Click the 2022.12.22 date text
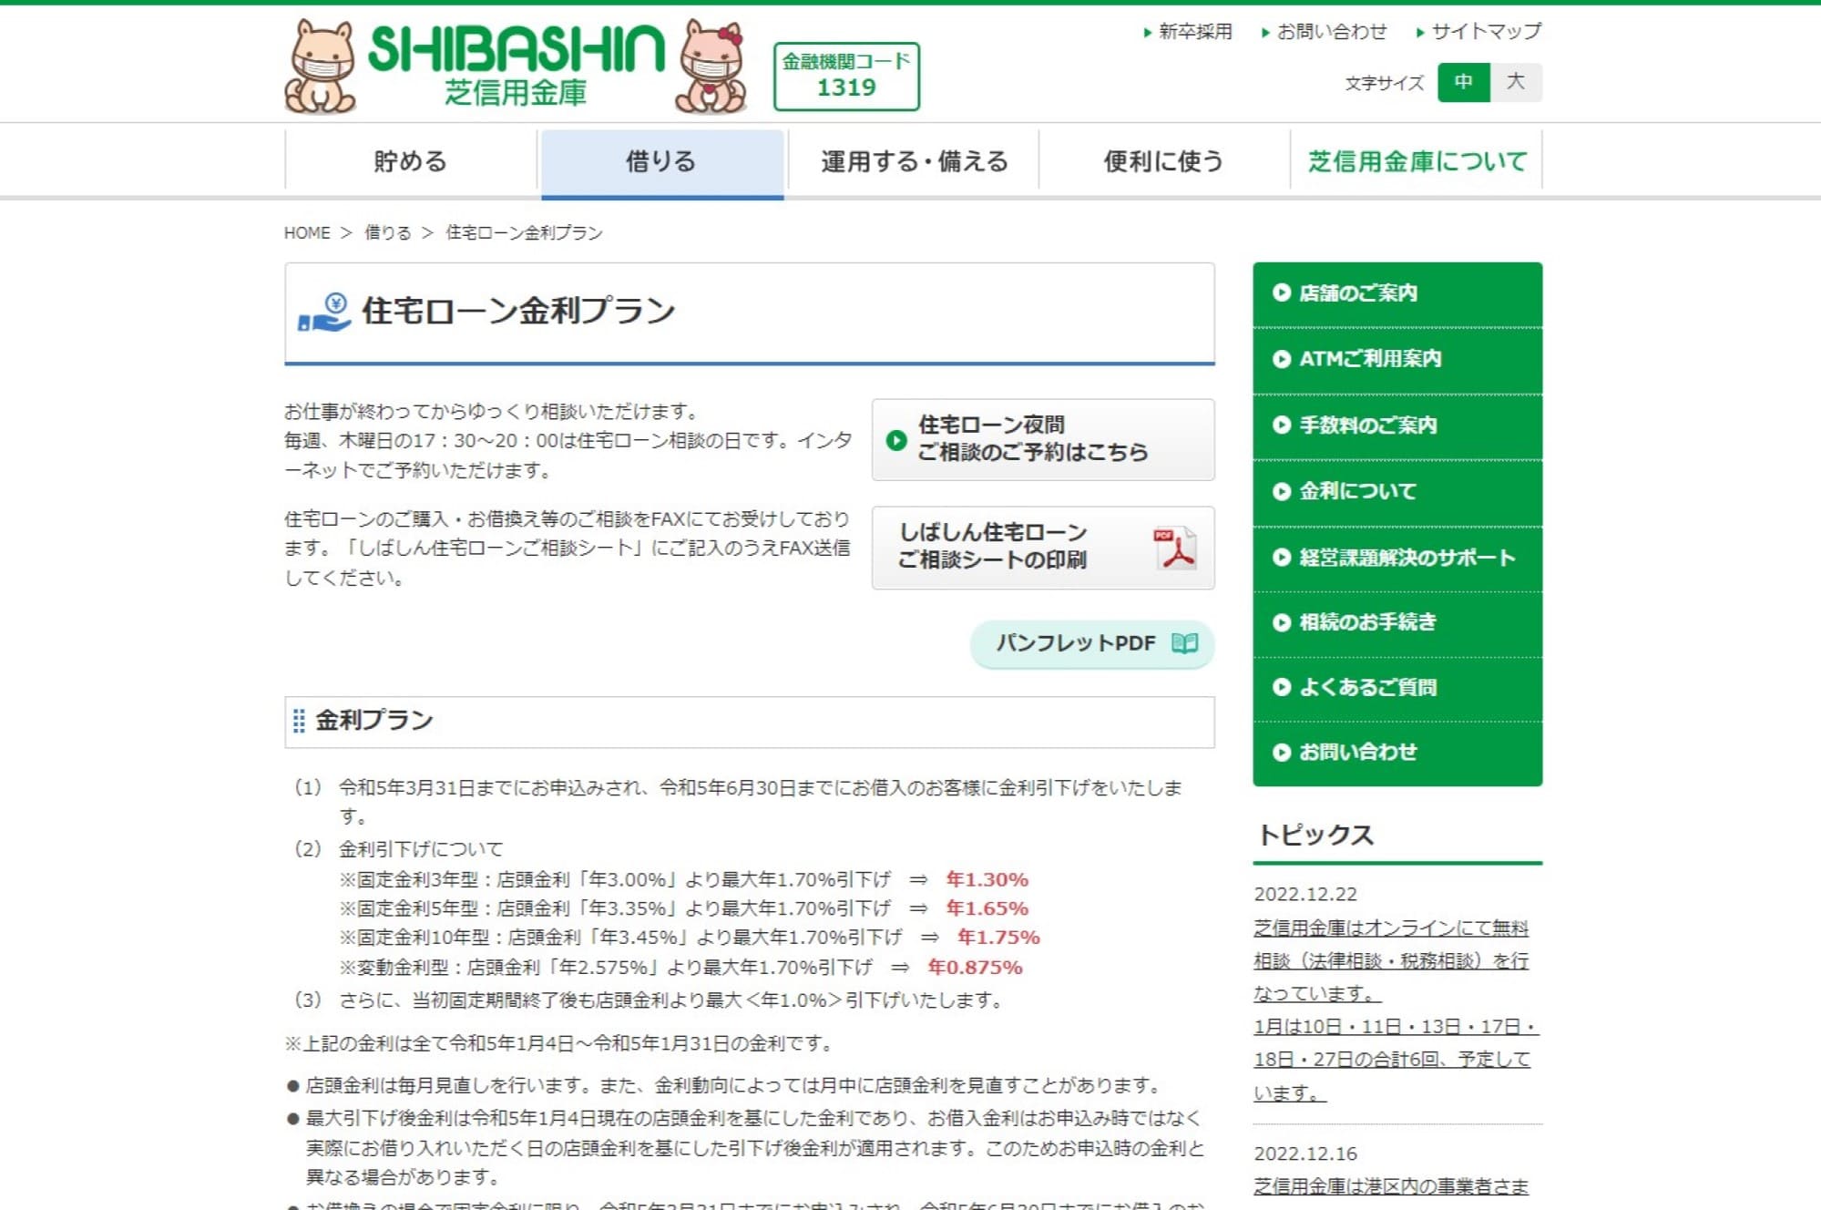The image size is (1821, 1210). tap(1305, 895)
